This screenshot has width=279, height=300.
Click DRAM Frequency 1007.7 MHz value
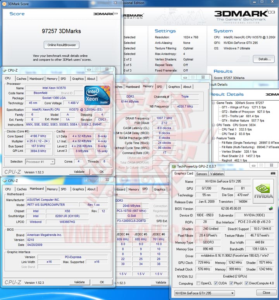click(x=164, y=118)
